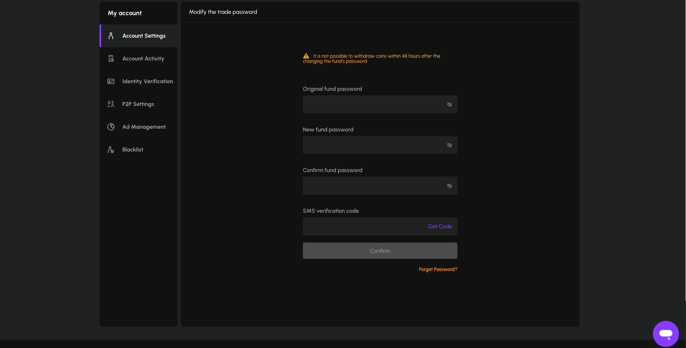Screen dimensions: 686x348
Task: Click the Confirm button
Action: coord(380,251)
